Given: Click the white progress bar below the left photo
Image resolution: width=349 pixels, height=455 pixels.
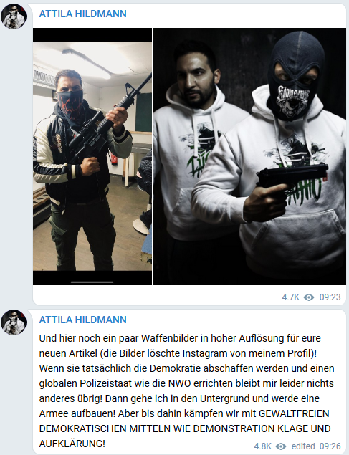Looking at the screenshot, I should click(x=92, y=282).
